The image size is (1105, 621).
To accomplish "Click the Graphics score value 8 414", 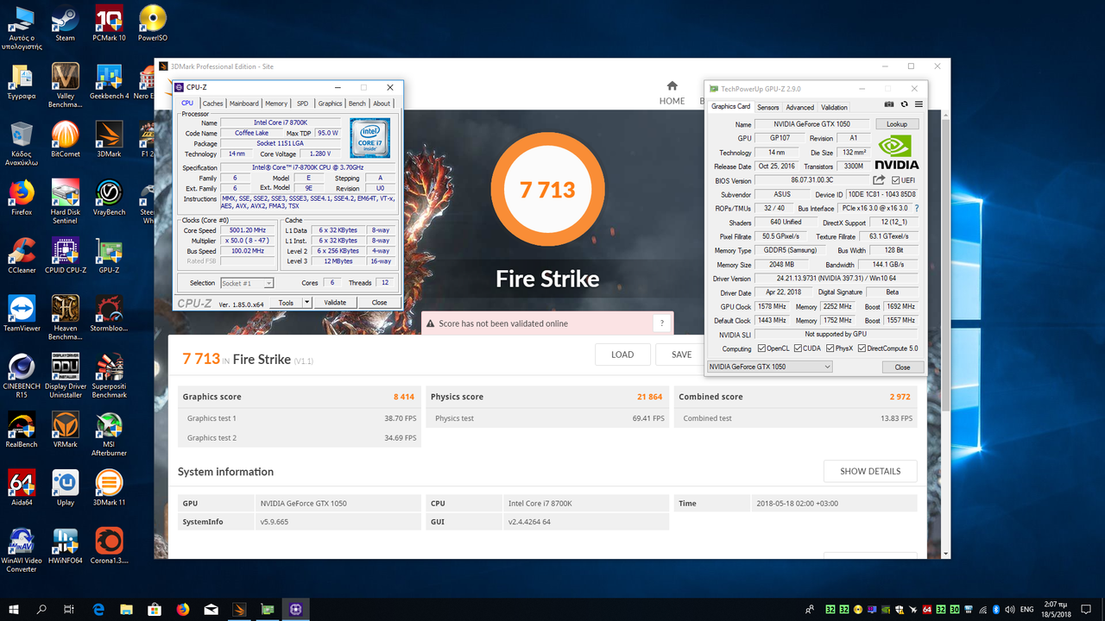I will [x=405, y=397].
